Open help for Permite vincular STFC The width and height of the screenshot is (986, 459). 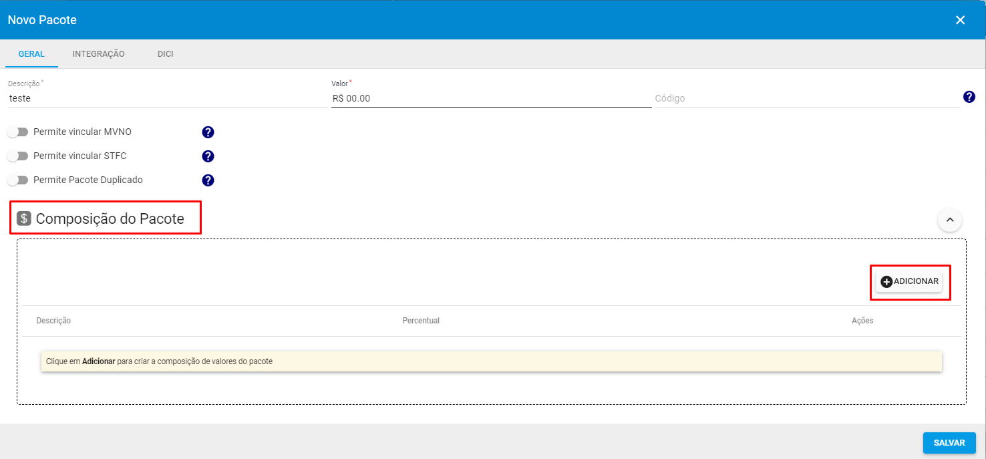pyautogui.click(x=208, y=156)
